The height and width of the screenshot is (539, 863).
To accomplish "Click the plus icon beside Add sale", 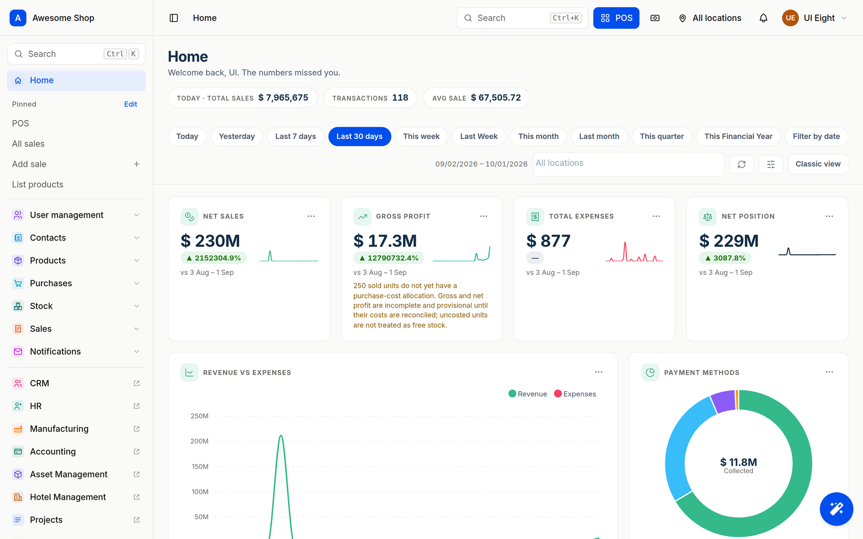I will click(137, 164).
